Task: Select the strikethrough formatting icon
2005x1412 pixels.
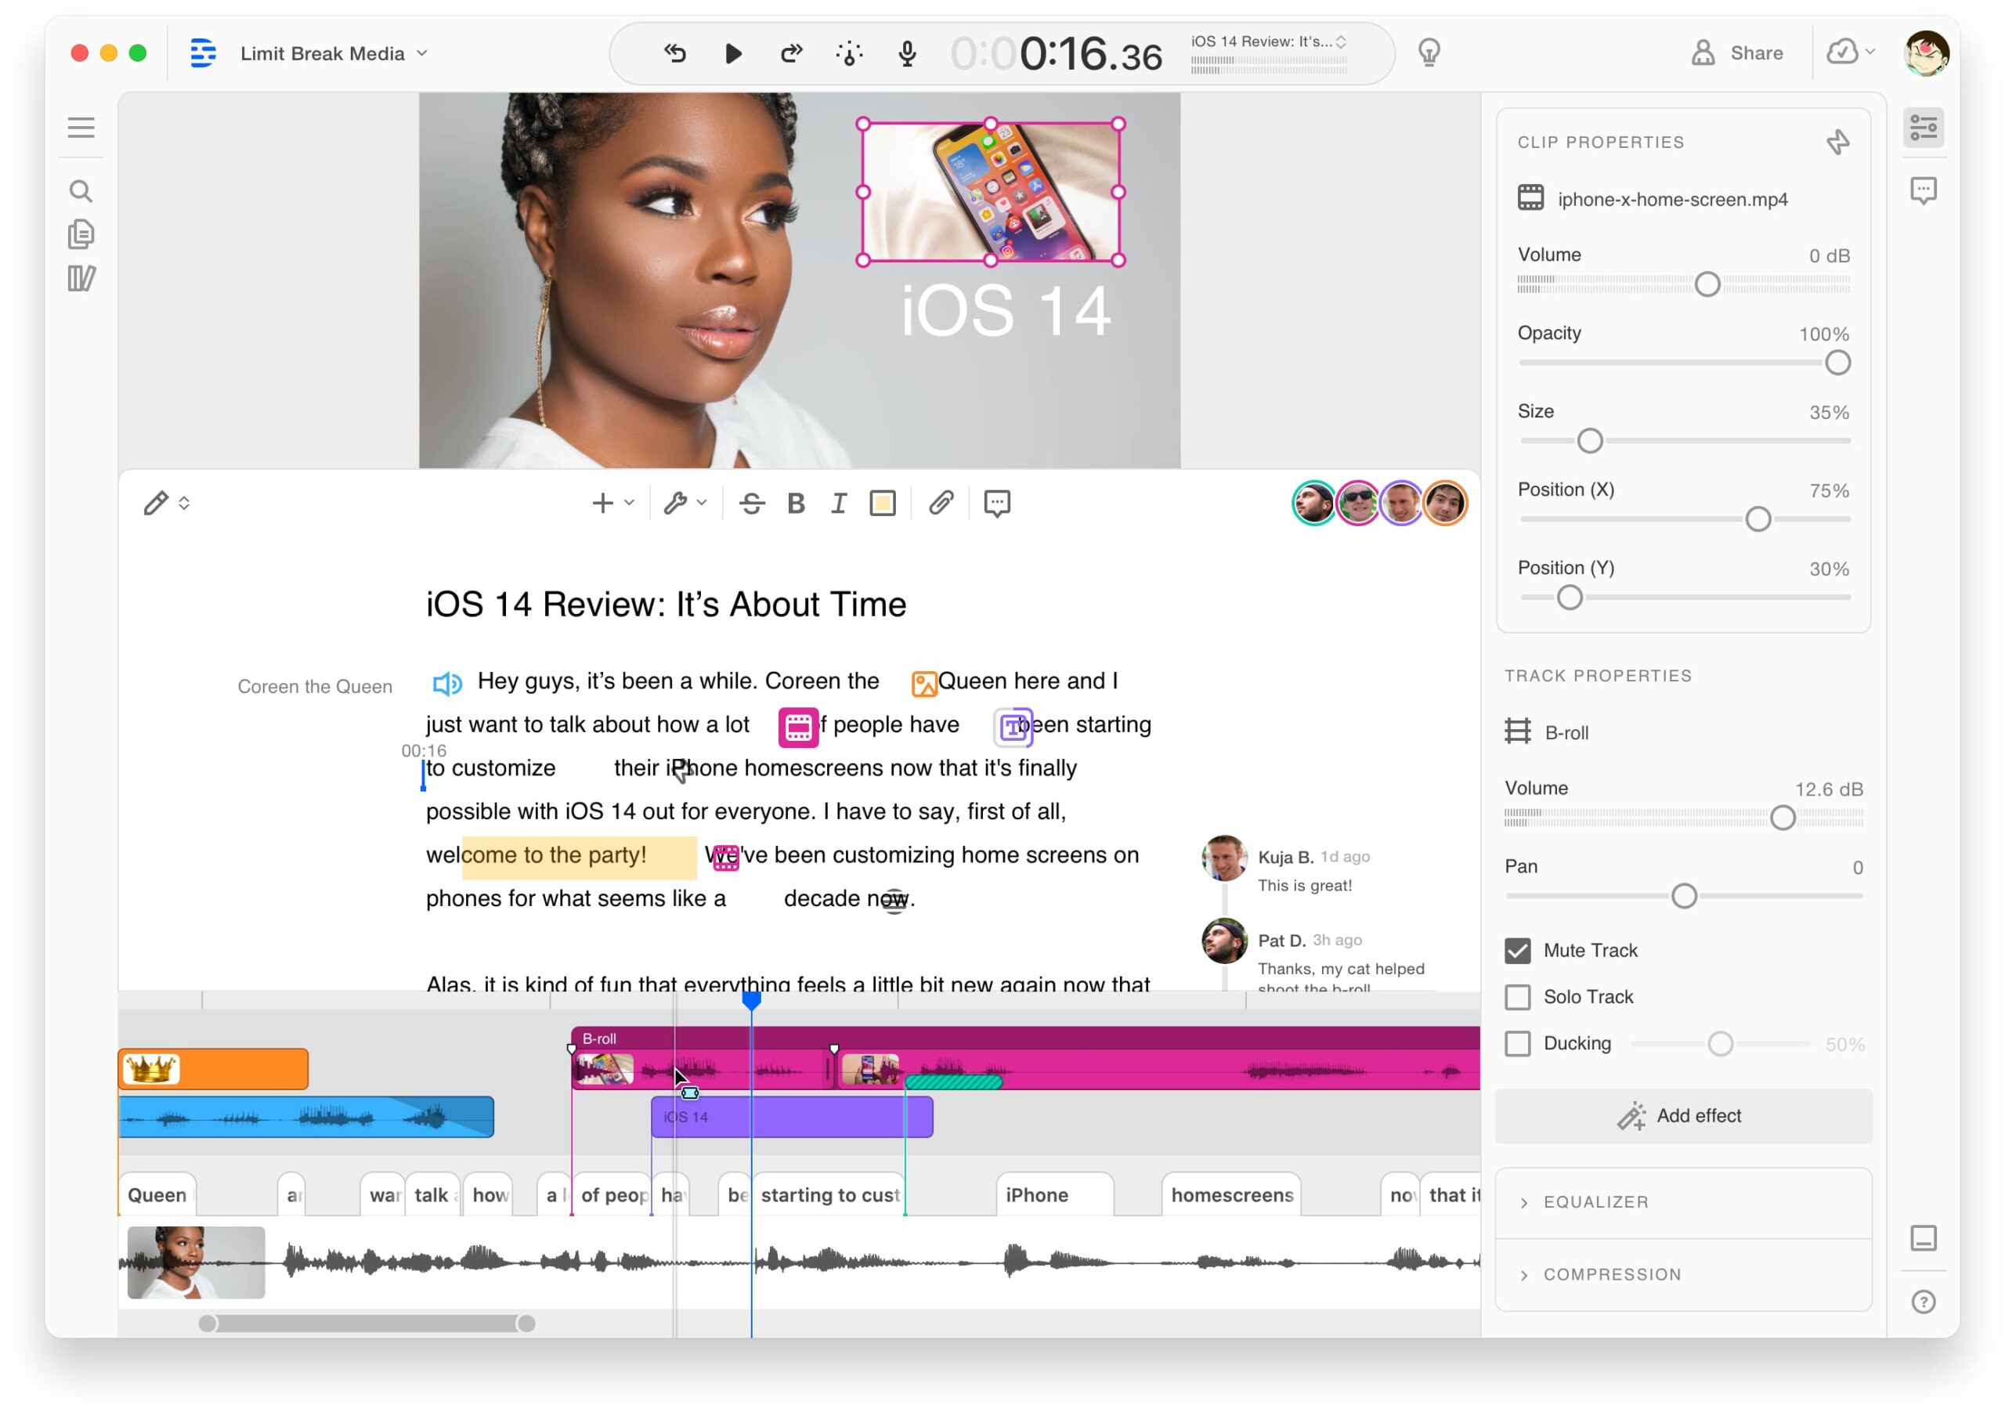Action: coord(755,503)
